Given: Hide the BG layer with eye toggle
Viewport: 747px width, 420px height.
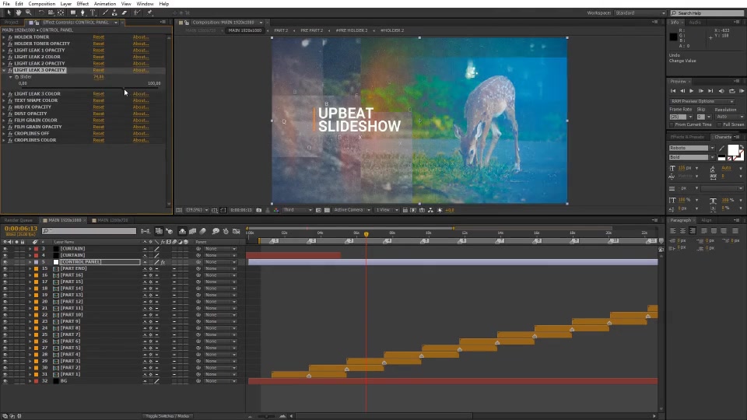Looking at the screenshot, I should pos(5,381).
